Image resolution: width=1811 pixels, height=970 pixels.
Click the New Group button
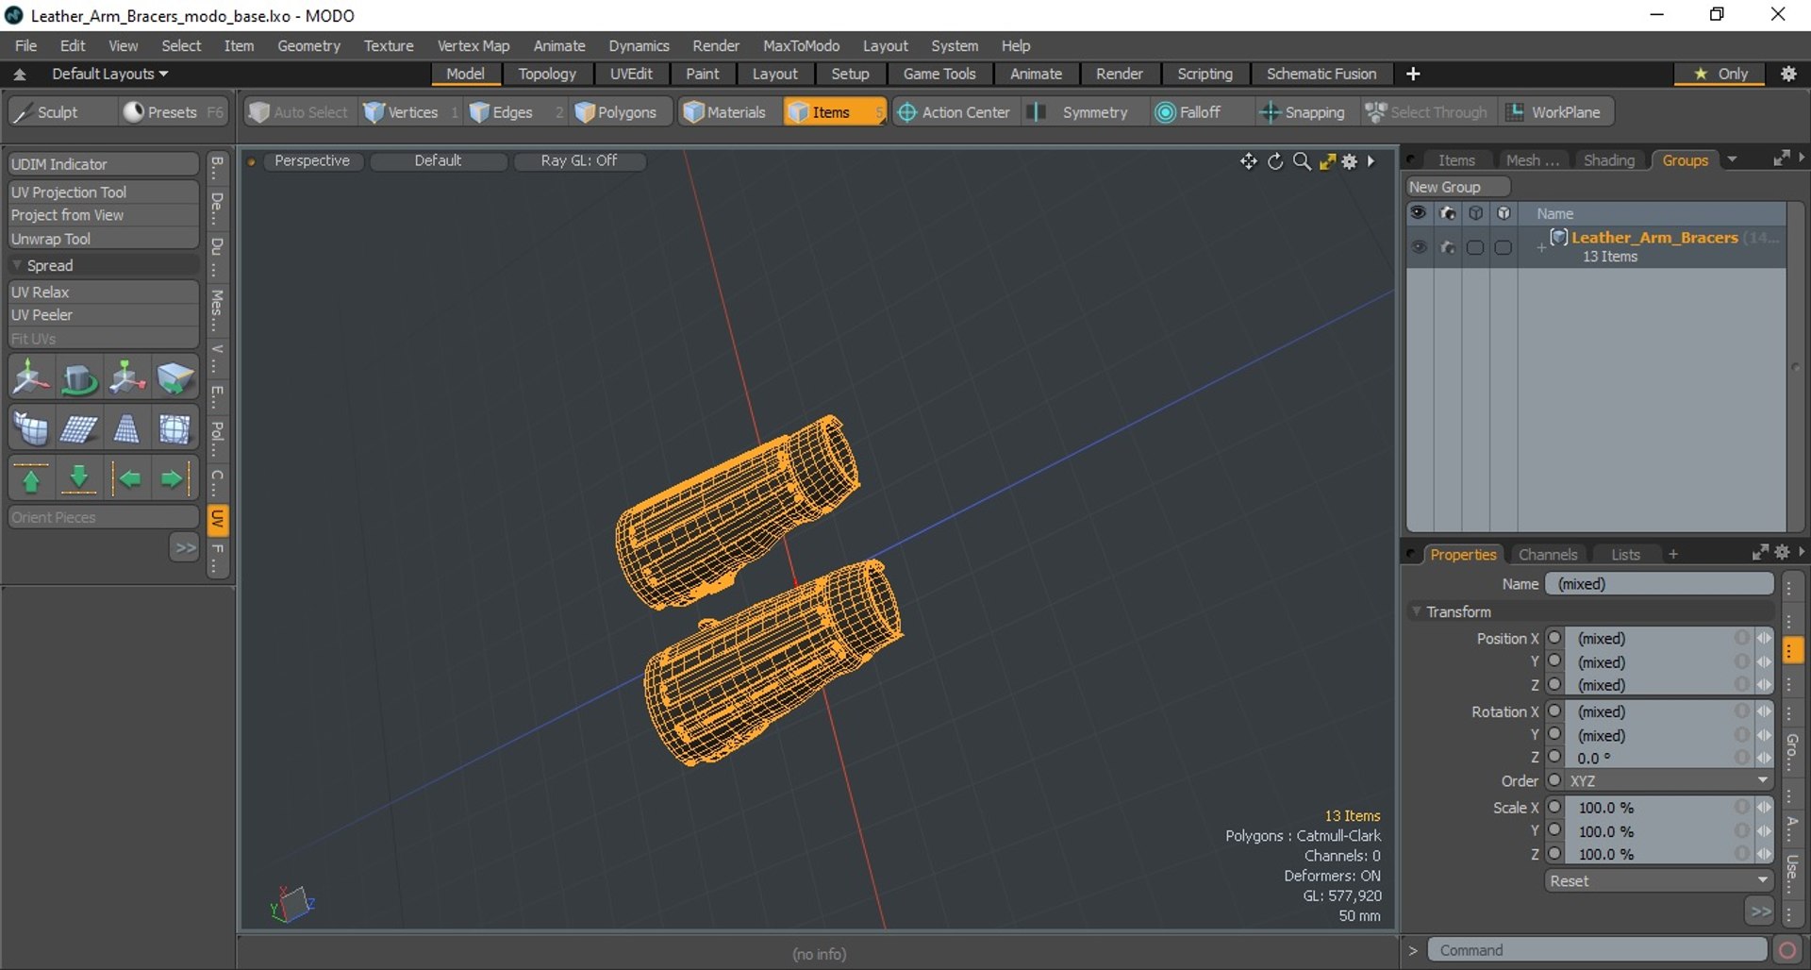[x=1457, y=187]
